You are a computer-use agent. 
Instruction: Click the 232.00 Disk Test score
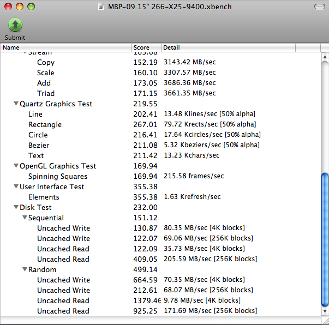point(145,207)
